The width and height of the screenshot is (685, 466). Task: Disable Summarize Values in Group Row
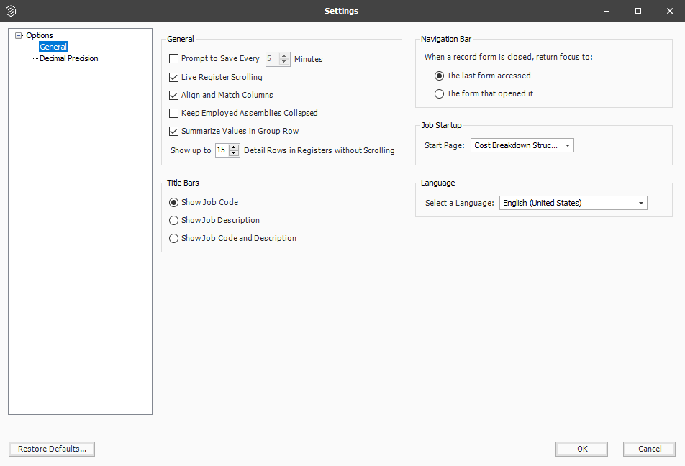173,131
